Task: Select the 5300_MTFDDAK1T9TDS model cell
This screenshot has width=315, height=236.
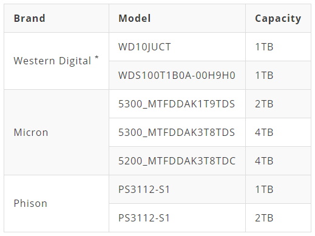Action: coord(177,104)
